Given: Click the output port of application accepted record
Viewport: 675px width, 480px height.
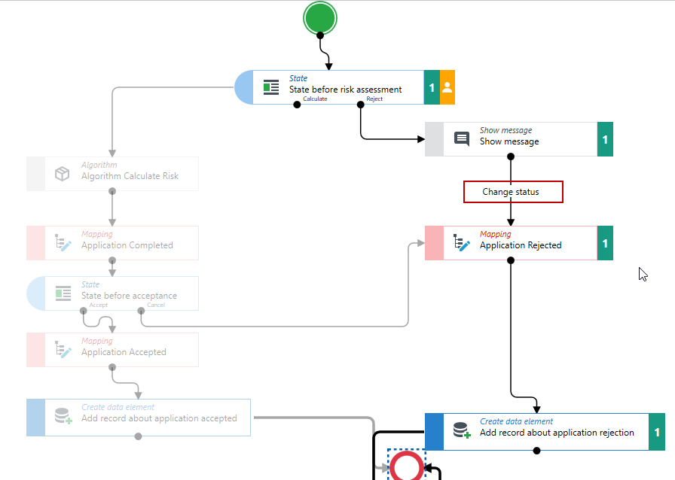Looking at the screenshot, I should (x=138, y=436).
